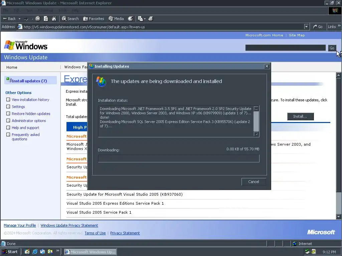This screenshot has height=256, width=342.
Task: Open the Search pane from toolbar
Action: [x=70, y=19]
